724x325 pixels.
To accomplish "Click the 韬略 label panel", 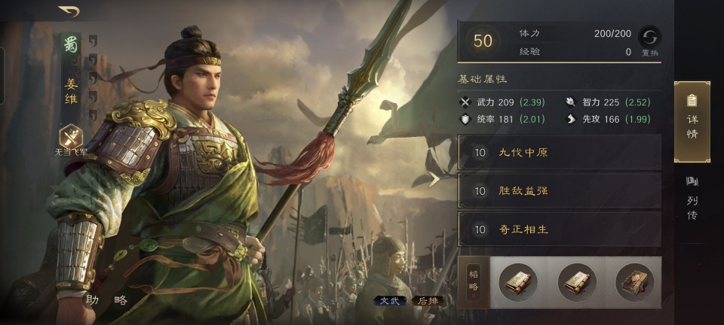I will [x=474, y=281].
